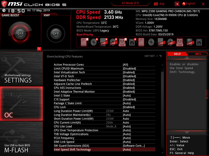Screen dimensions: 209x156
Task: Toggle the GAME BOOST knob
Action: click(x=20, y=34)
